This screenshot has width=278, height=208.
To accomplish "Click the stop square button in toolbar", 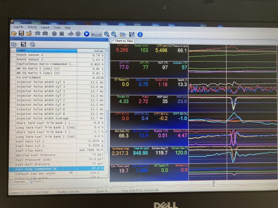I will 63,34.
